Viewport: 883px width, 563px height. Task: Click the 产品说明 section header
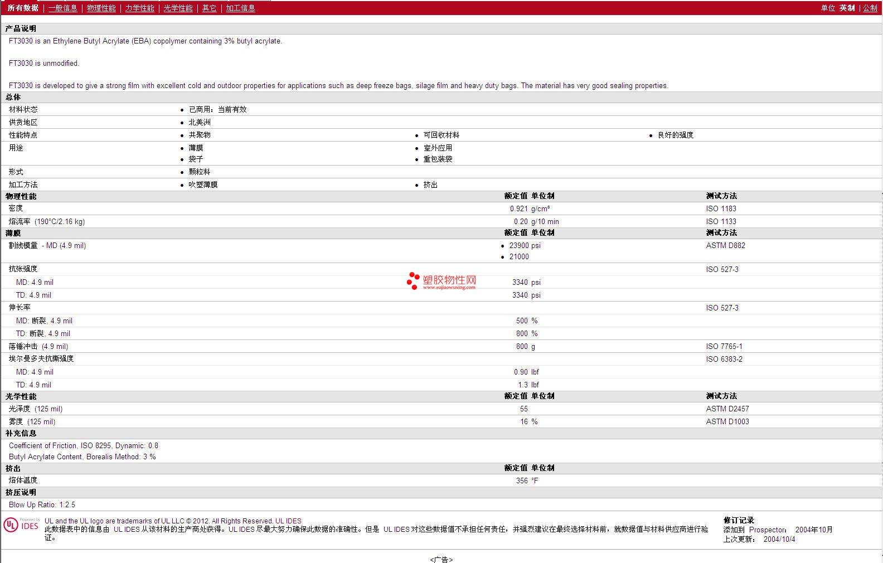(x=21, y=28)
